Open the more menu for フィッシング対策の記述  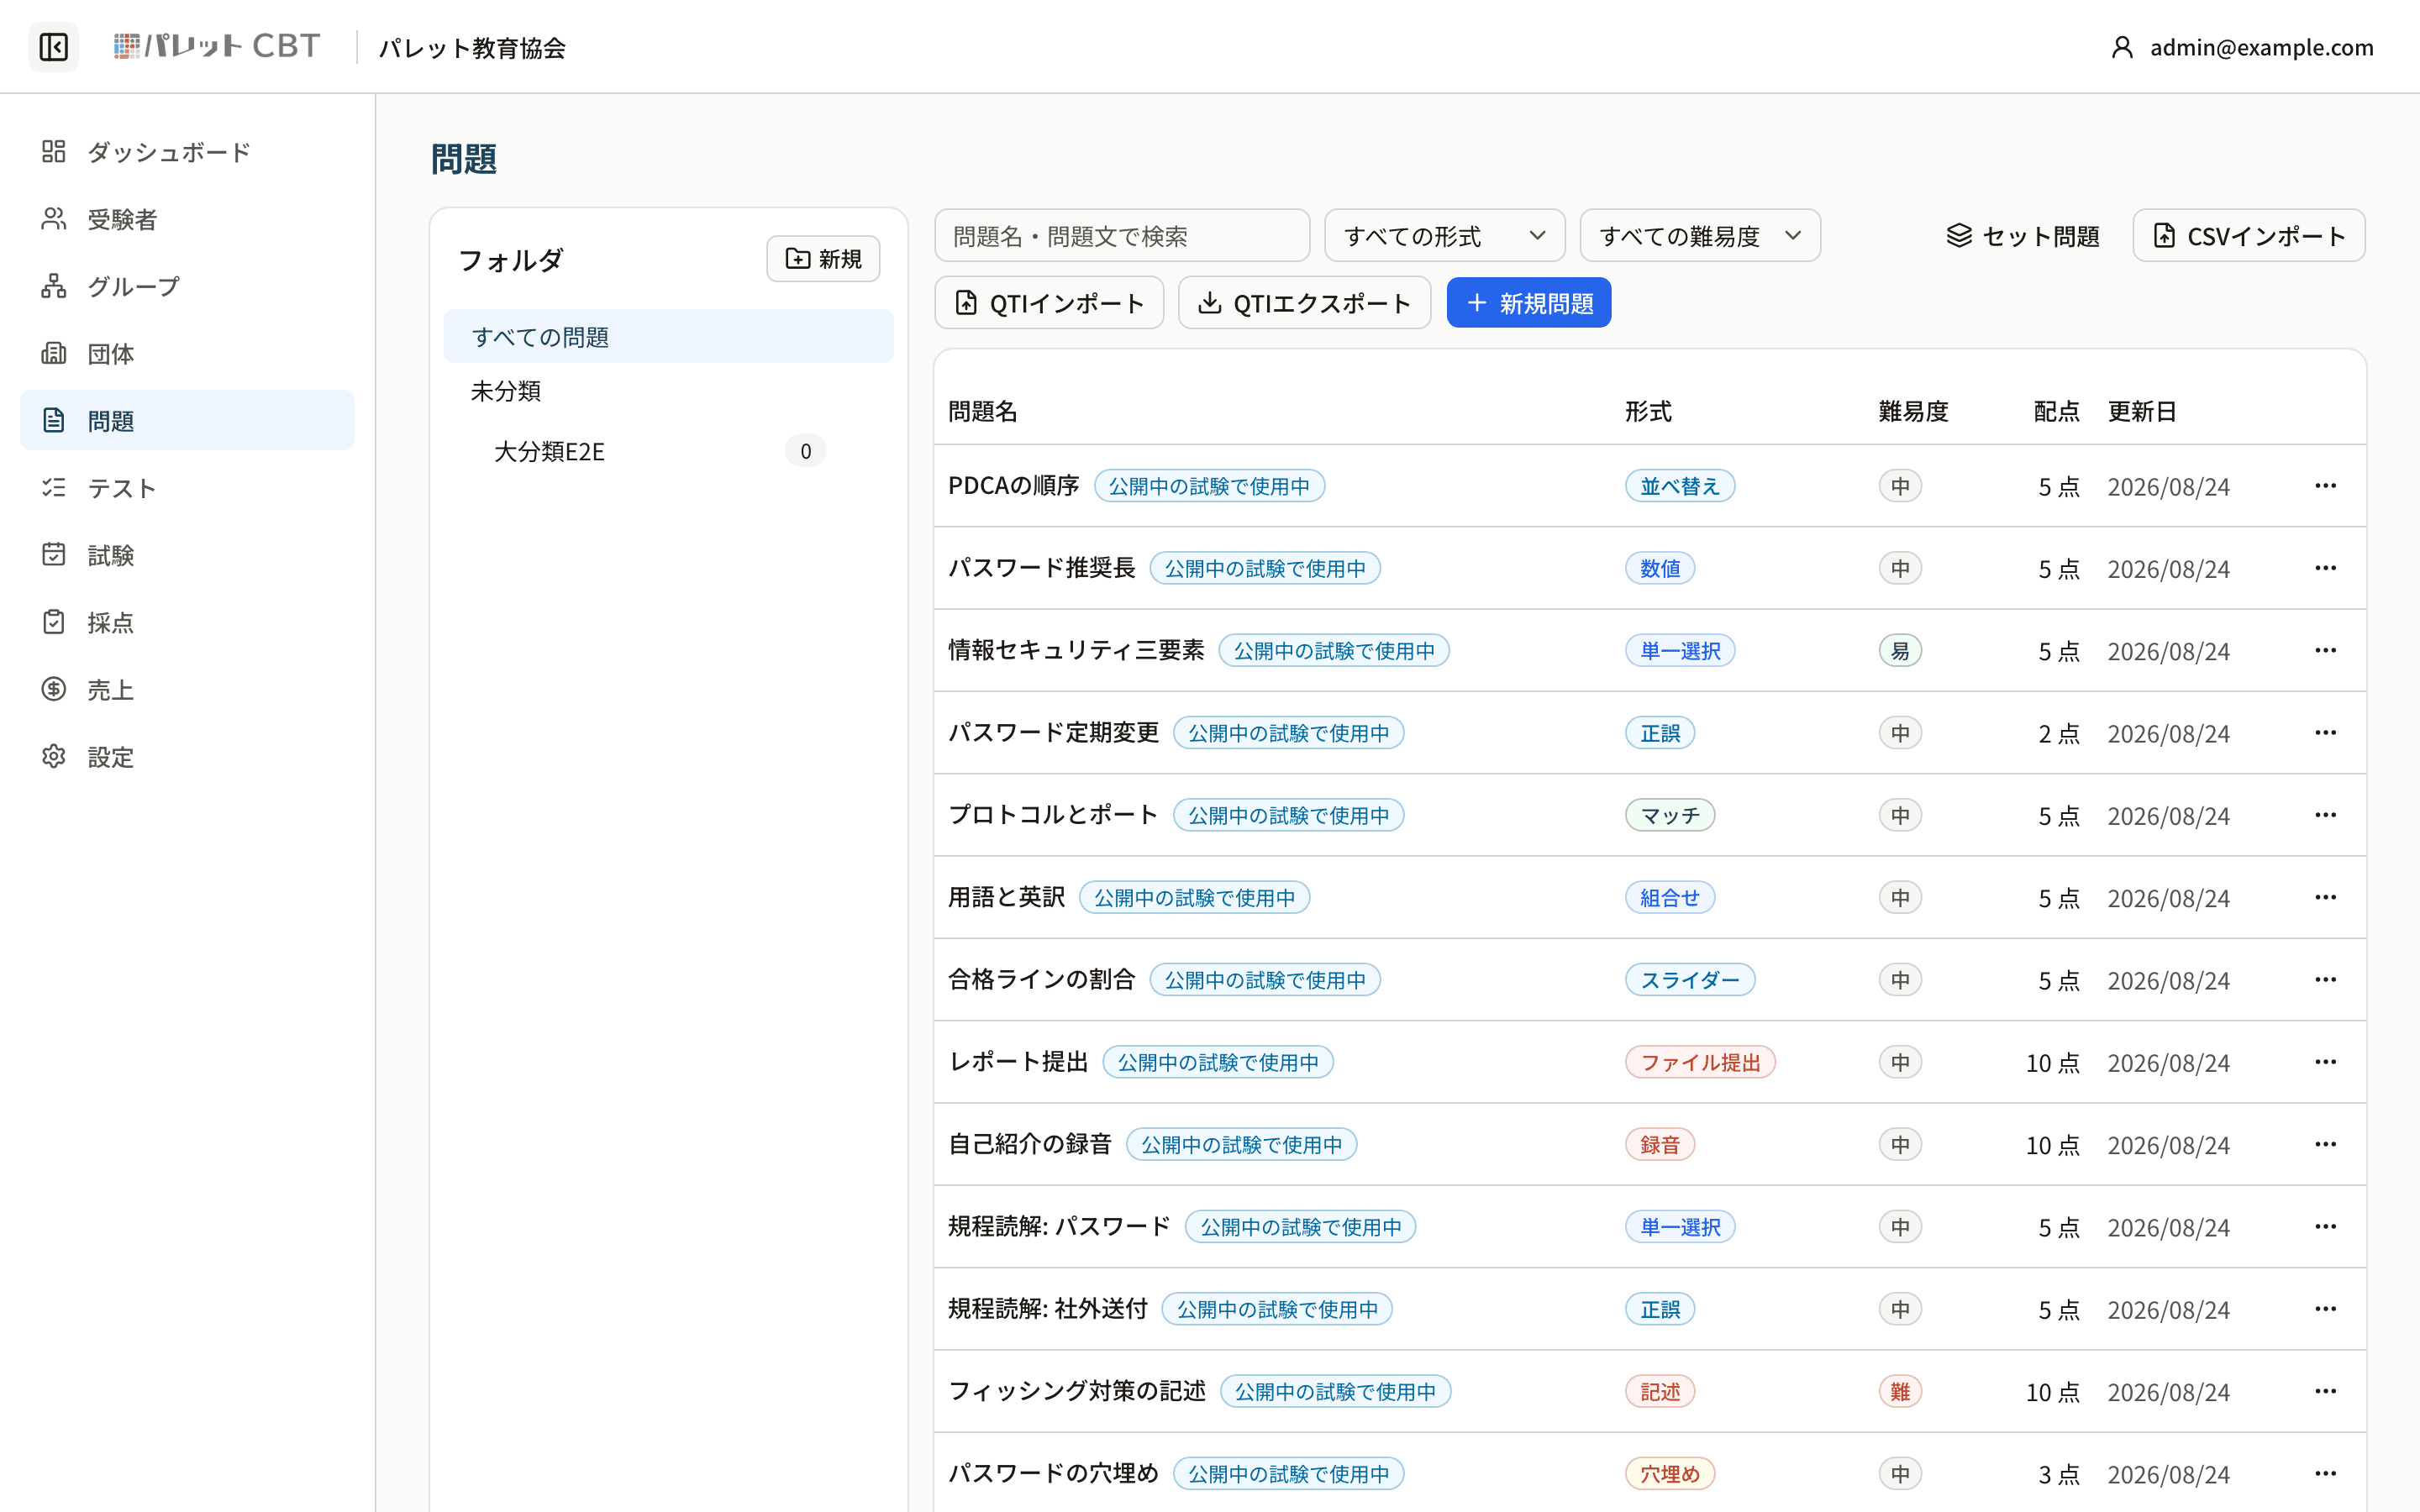2325,1391
